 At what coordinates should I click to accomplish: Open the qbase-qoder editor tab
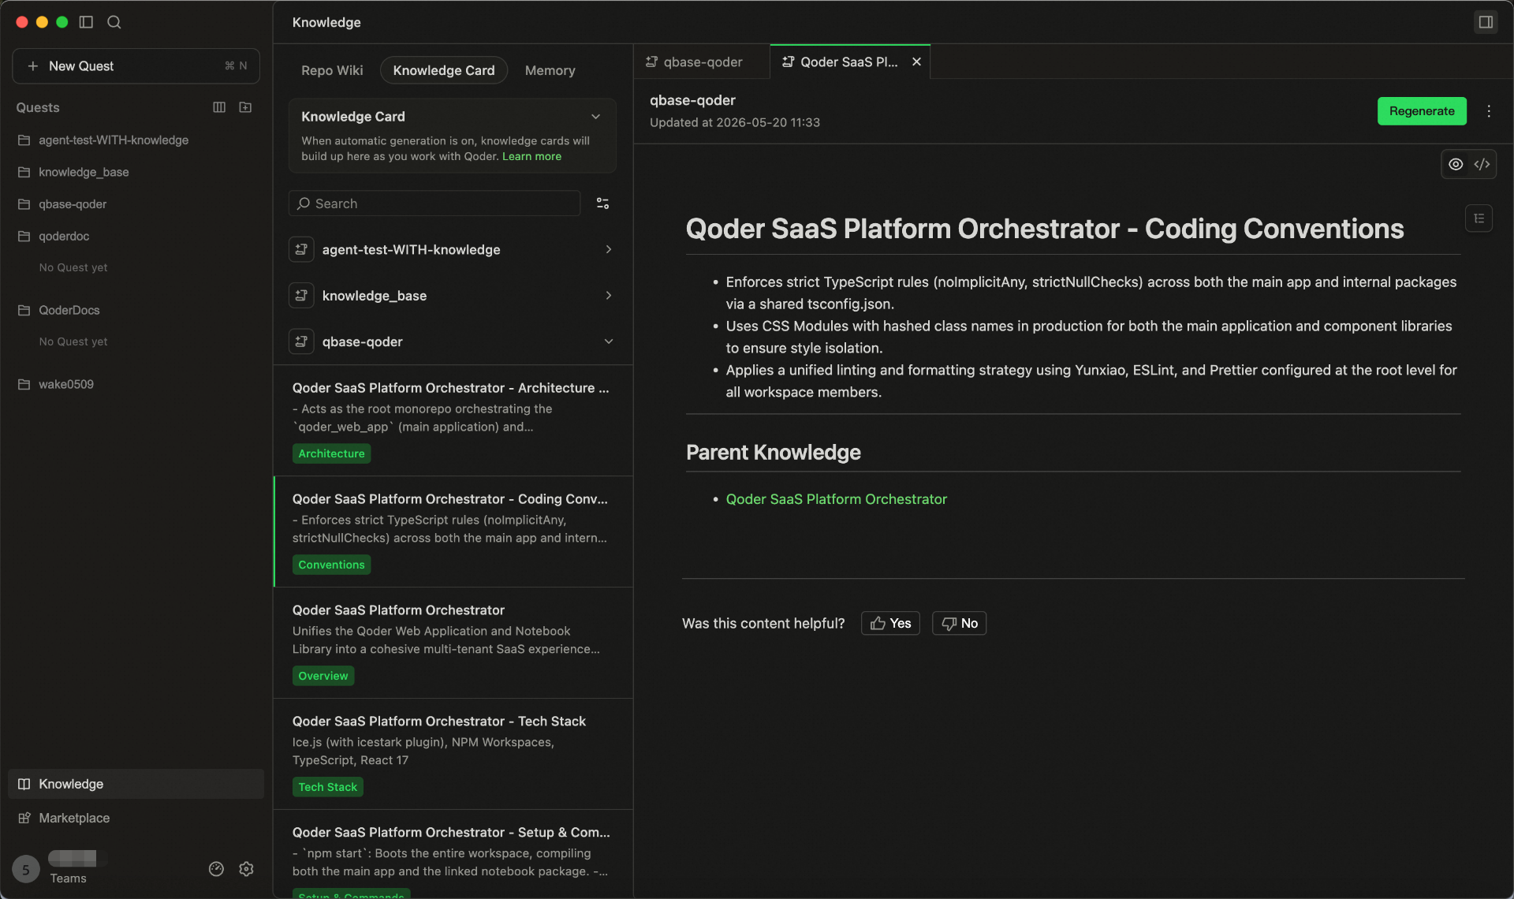(x=701, y=62)
